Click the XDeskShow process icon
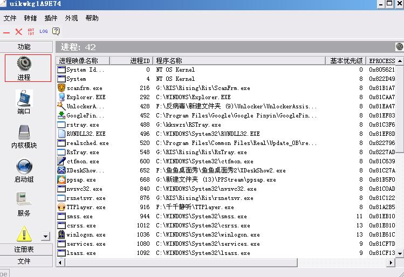 [61, 170]
